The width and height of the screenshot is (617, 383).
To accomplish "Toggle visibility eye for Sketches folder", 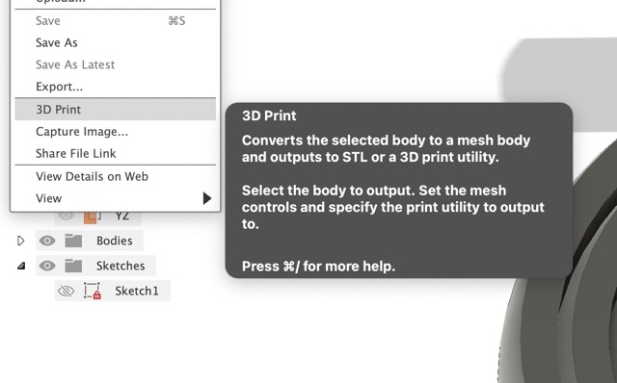I will (x=47, y=266).
